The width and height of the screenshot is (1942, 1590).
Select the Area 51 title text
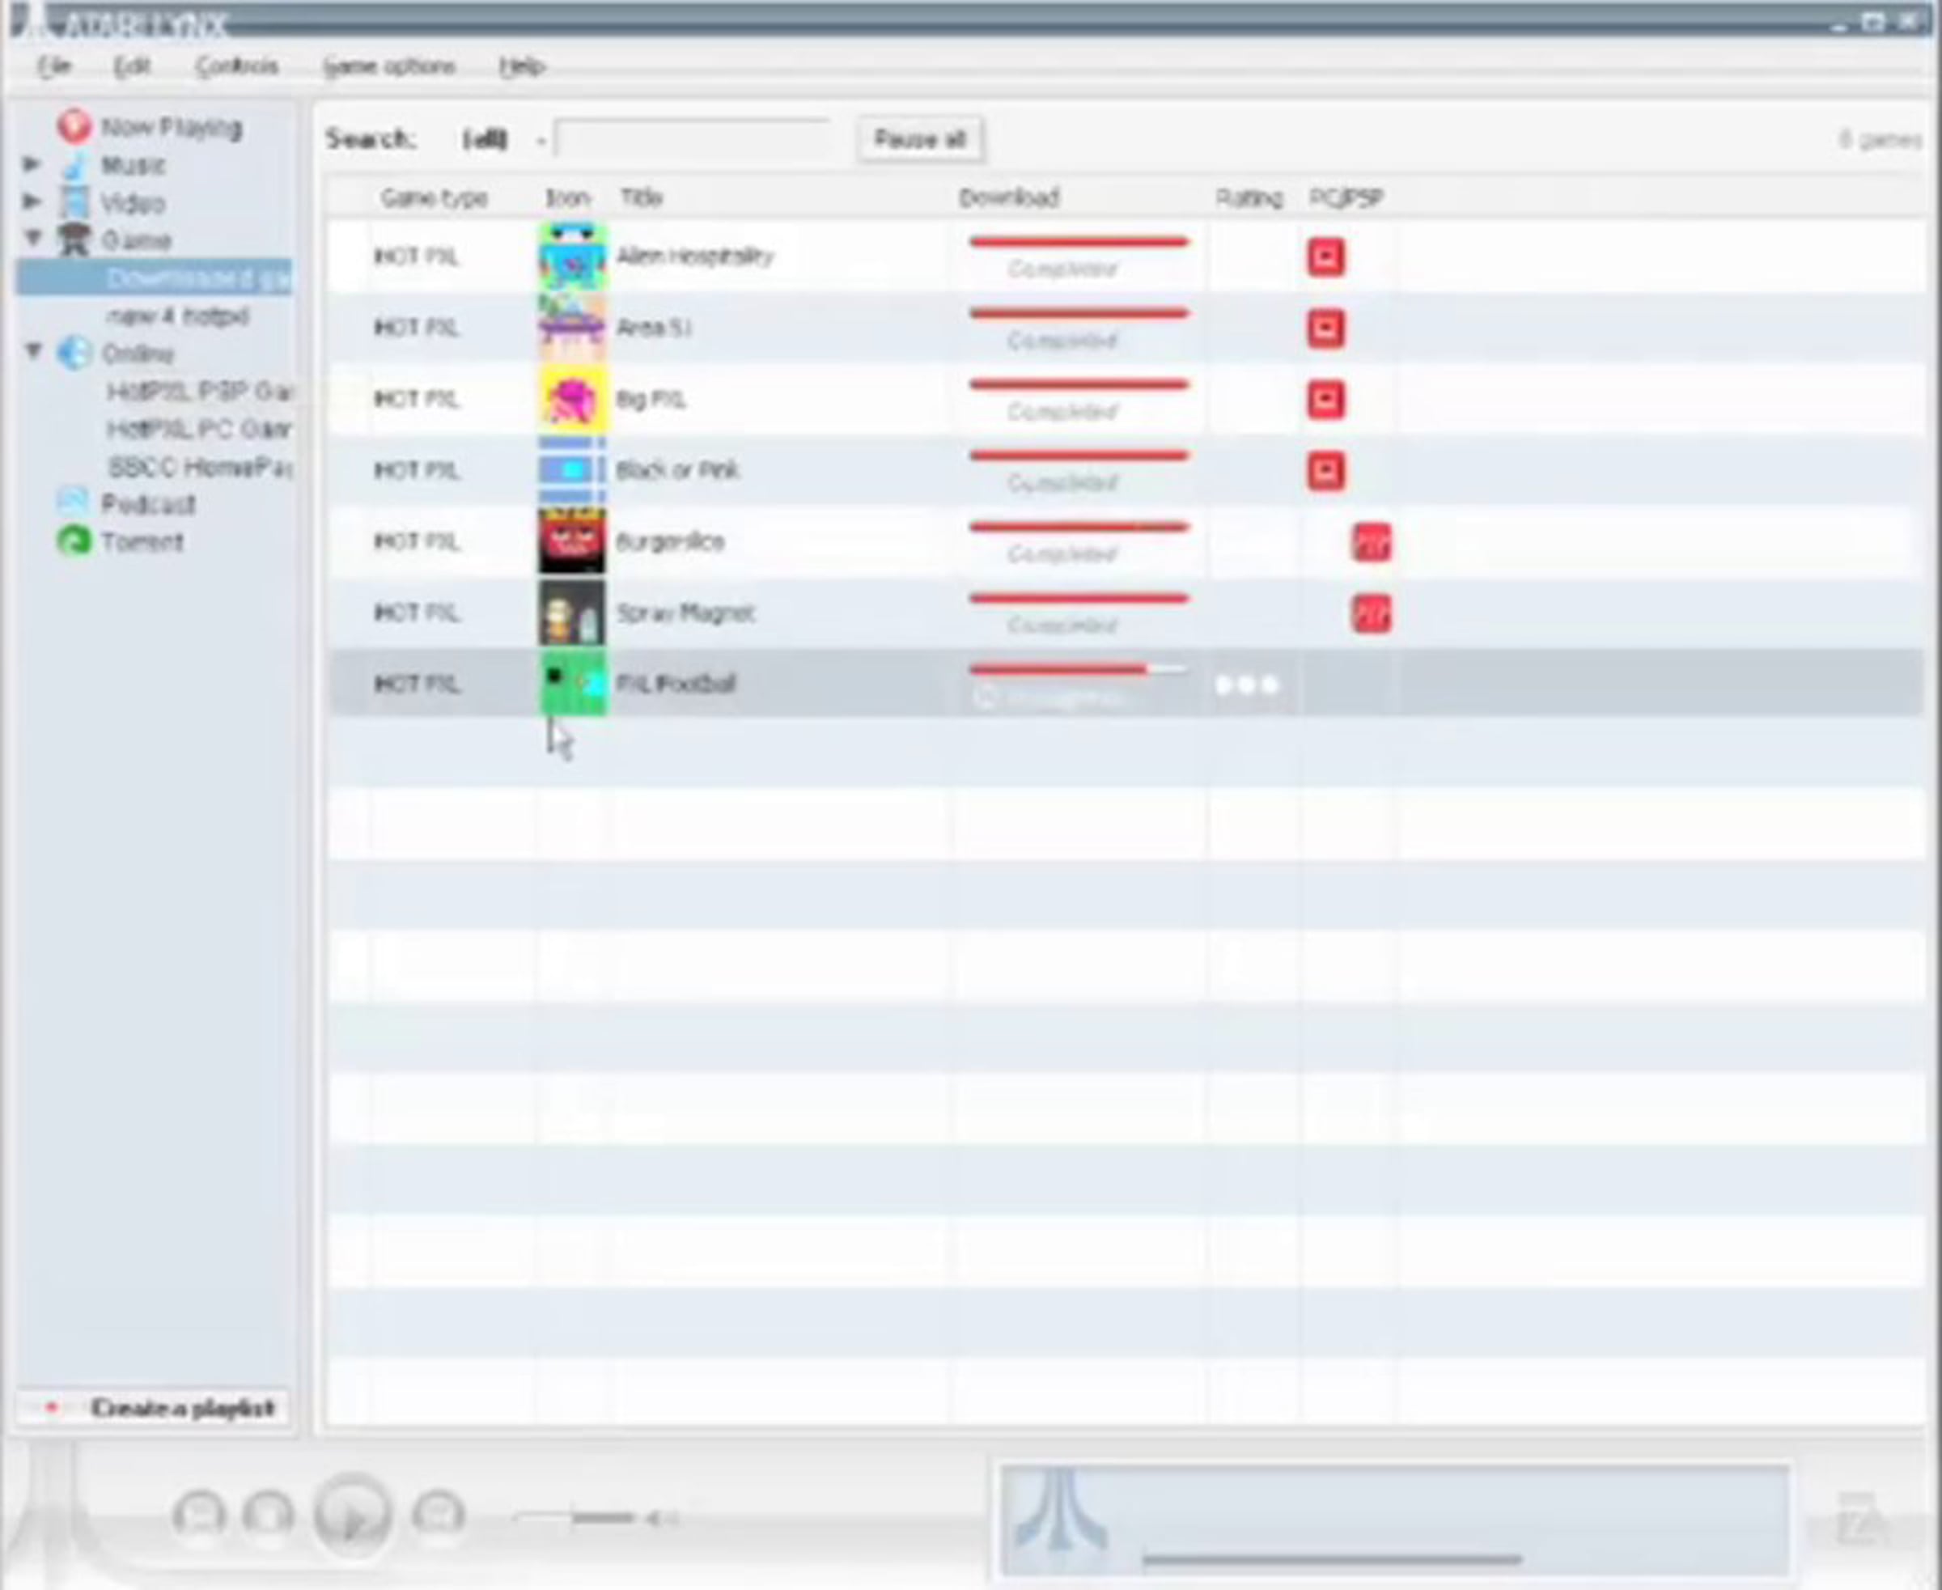[654, 327]
